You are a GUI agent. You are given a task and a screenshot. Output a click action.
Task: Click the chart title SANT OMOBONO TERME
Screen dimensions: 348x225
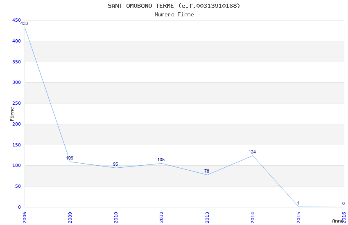click(174, 6)
